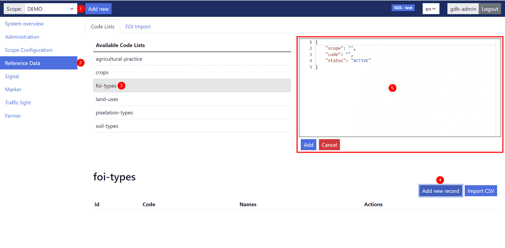The image size is (505, 248).
Task: Open the Administration section
Action: (22, 37)
